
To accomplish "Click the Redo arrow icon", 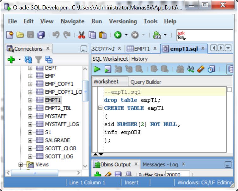I will [67, 35].
